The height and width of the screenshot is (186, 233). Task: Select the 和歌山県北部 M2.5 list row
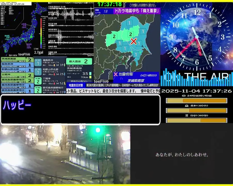click(17, 70)
